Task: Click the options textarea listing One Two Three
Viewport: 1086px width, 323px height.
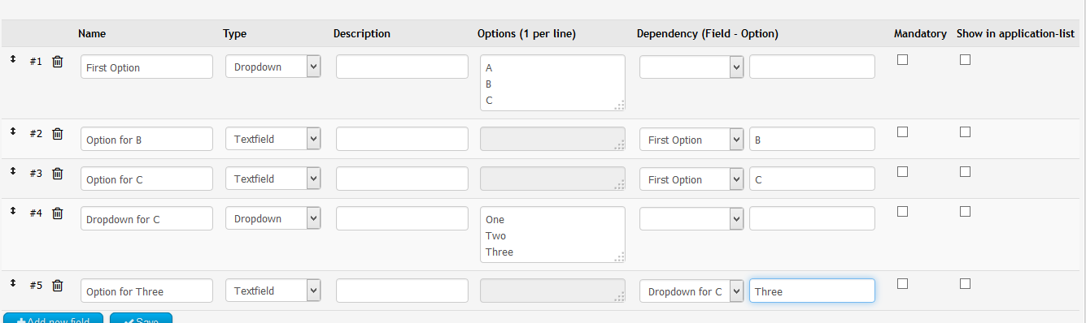Action: coord(553,235)
